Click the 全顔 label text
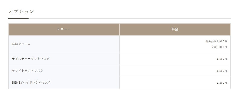Image resolution: width=239 pixels, height=97 pixels. tap(214, 47)
